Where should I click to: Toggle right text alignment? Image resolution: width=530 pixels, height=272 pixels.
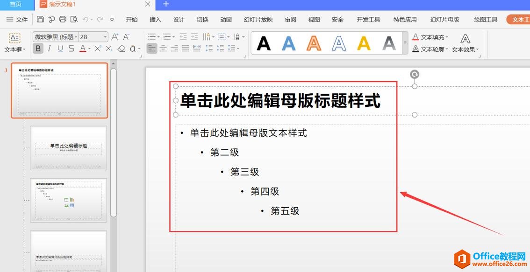[174, 48]
